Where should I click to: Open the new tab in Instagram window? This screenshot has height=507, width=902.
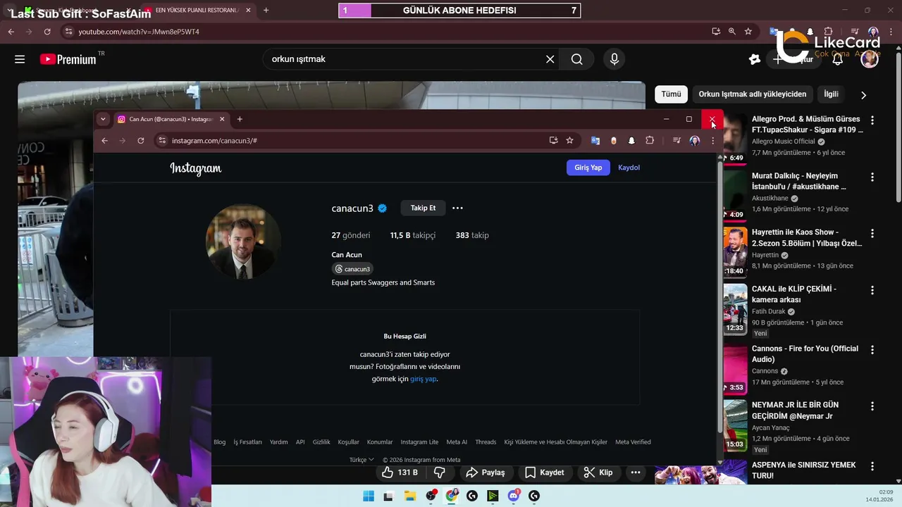(x=240, y=119)
